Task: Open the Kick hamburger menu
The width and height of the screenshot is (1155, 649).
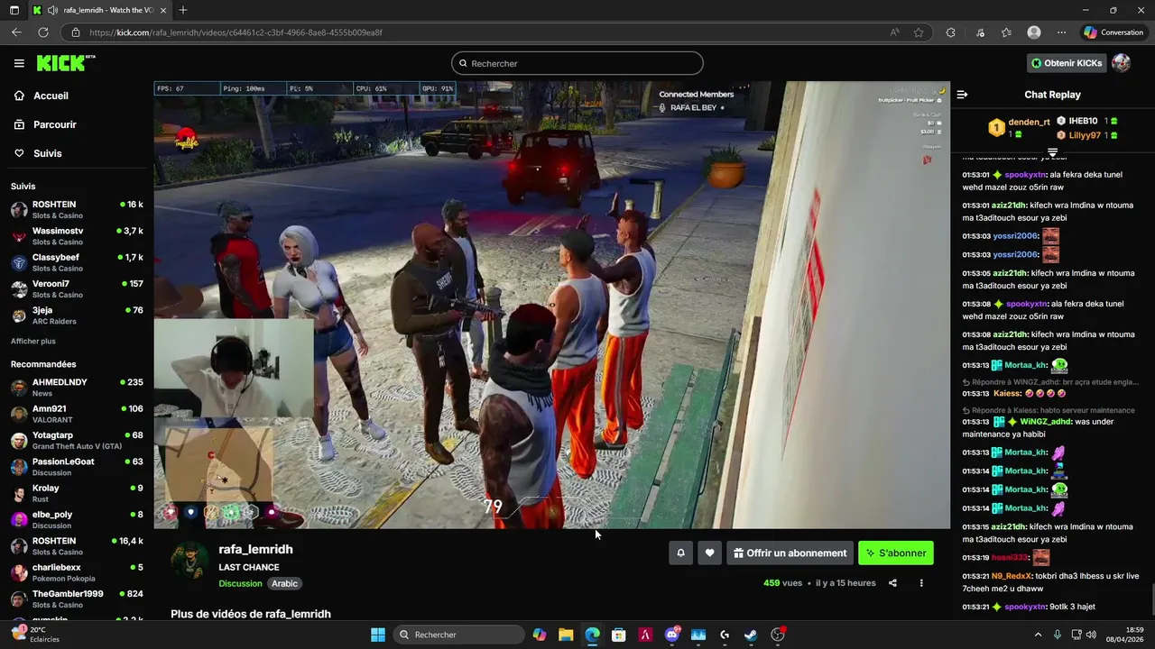Action: (19, 63)
